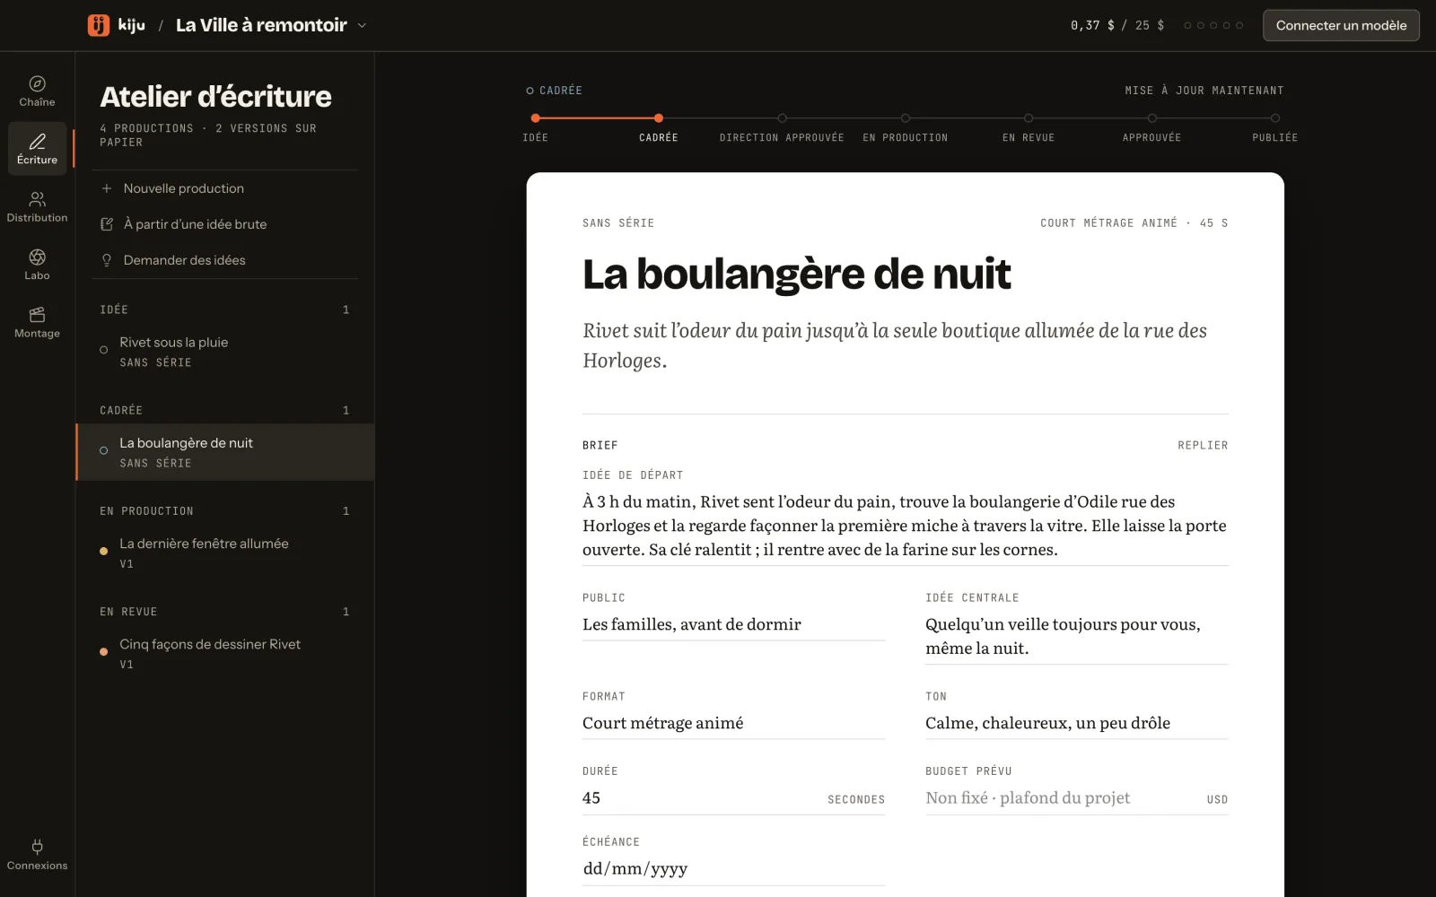Click orange dot of La dernière fenêtre allumée

coord(104,552)
